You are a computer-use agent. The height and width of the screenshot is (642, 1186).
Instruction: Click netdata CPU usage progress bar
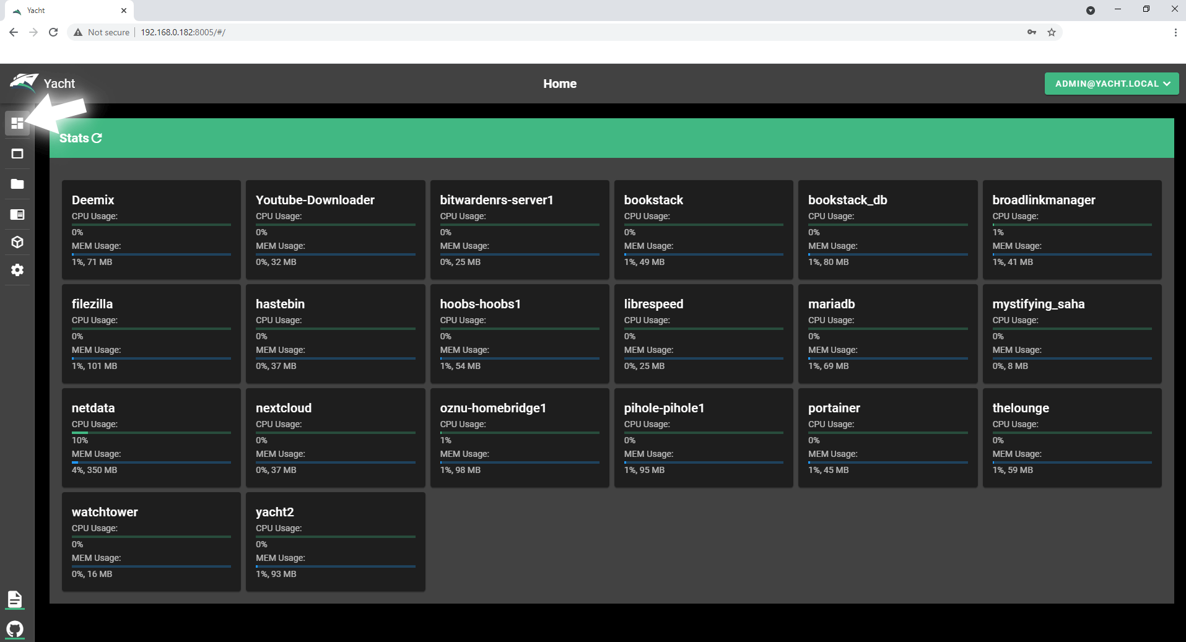[151, 433]
